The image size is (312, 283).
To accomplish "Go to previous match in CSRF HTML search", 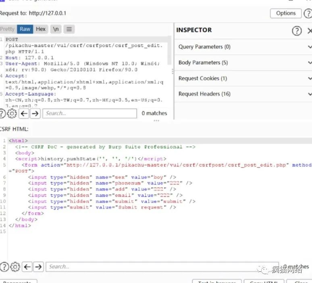I will click(x=27, y=267).
